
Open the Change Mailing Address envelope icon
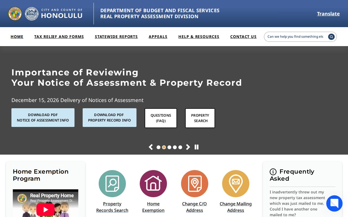pyautogui.click(x=236, y=184)
